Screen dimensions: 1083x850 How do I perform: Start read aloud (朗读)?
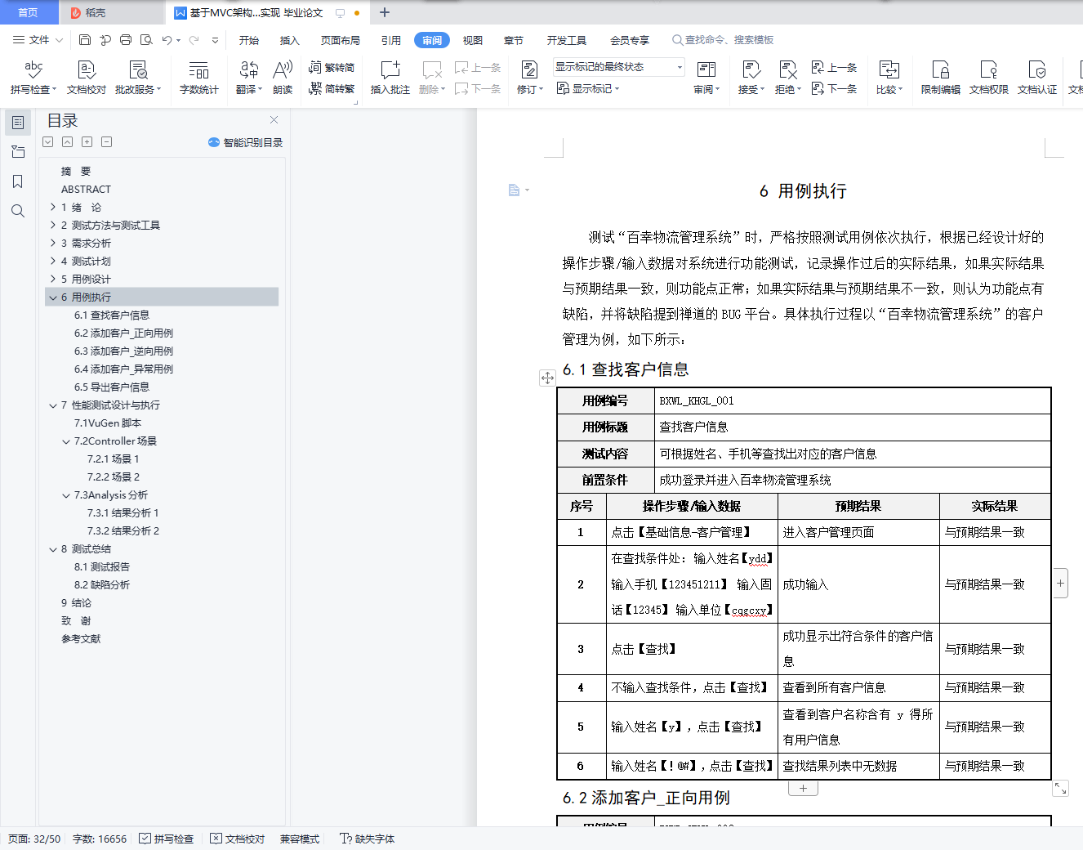(x=283, y=78)
